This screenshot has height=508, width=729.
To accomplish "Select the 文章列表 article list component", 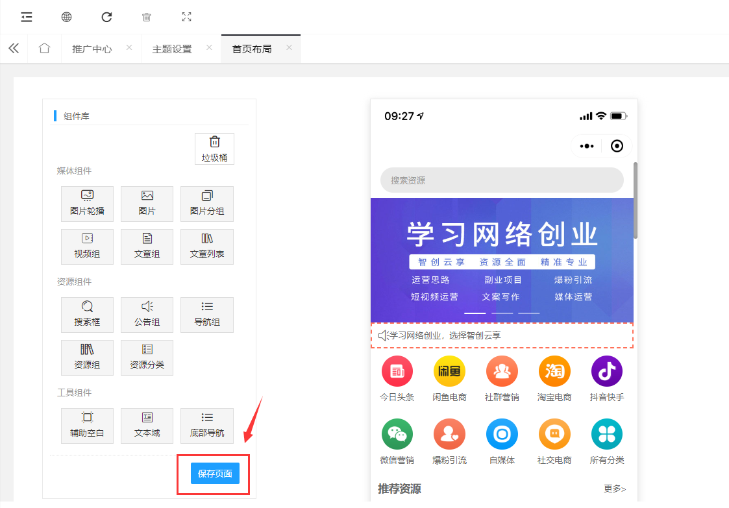I will pos(207,247).
